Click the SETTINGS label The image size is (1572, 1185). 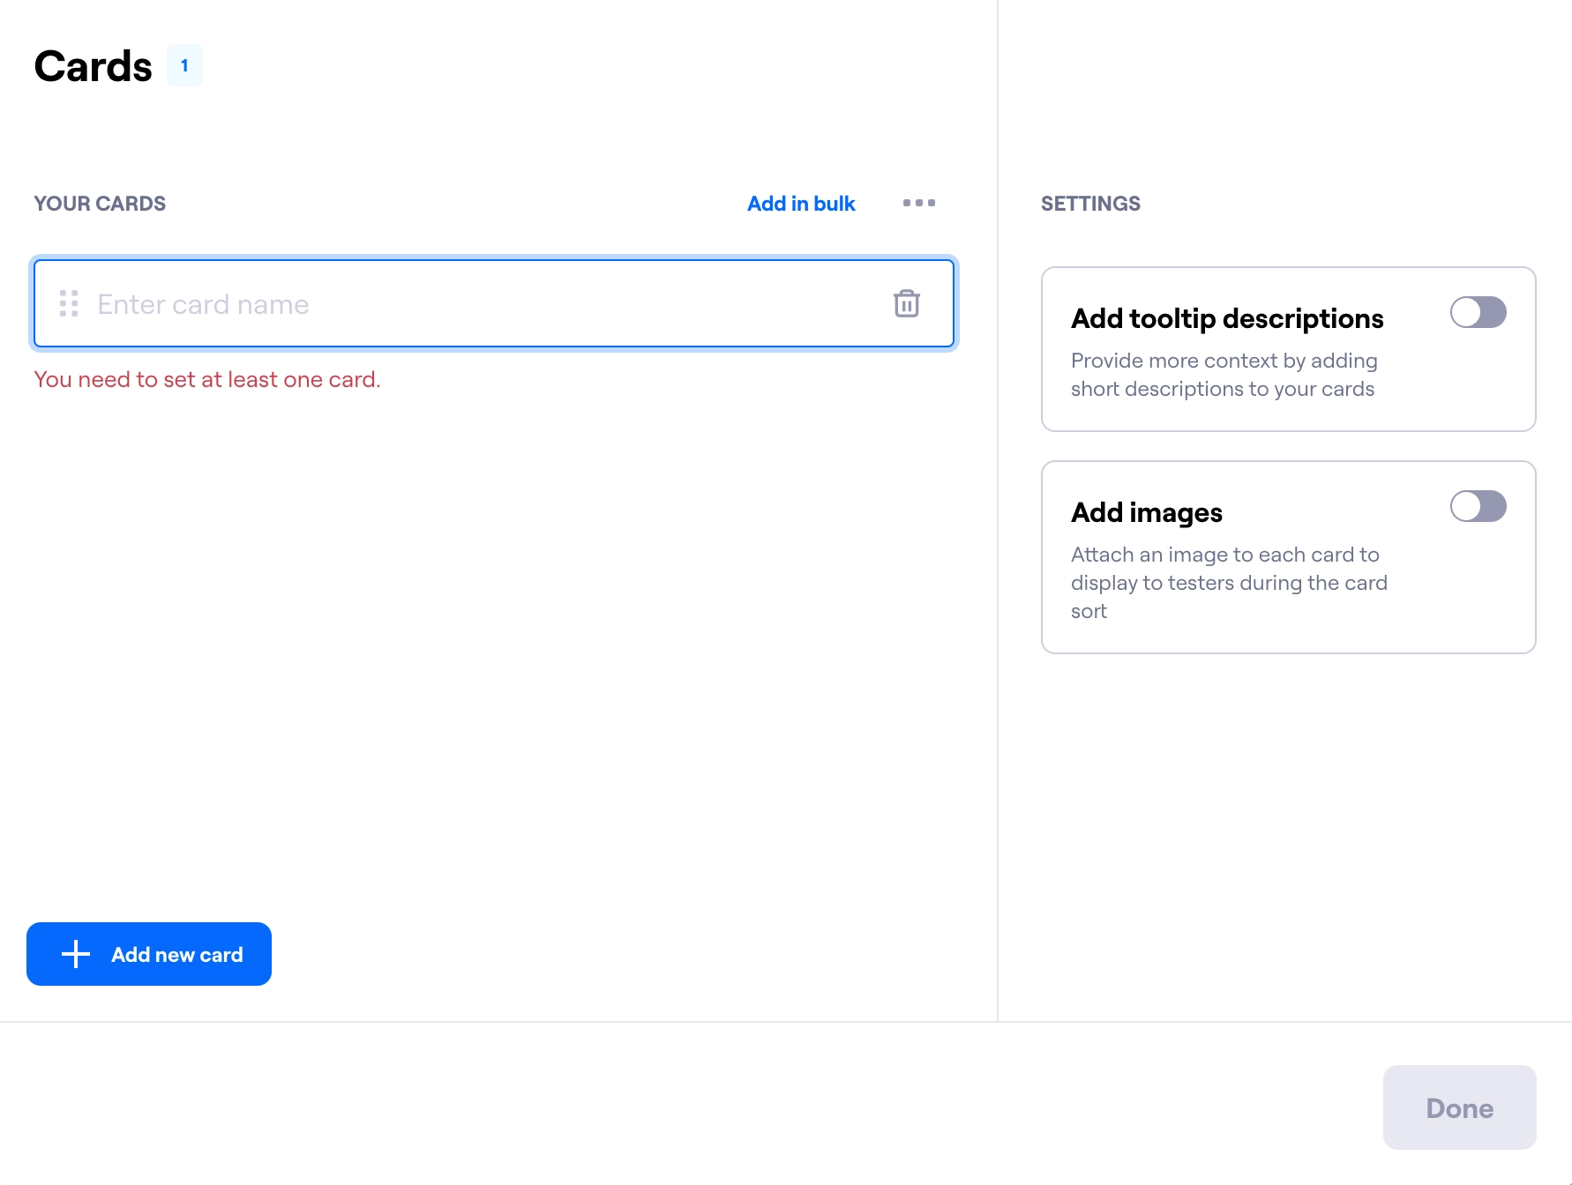1090,204
